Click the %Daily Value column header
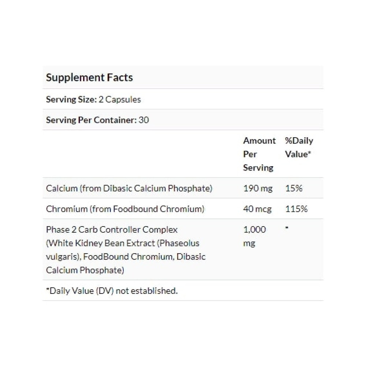Screen dimensions: 366x366 (x=299, y=147)
